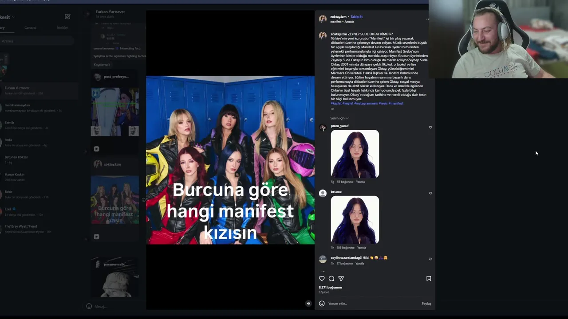Click the Yorum ekle comment field
The height and width of the screenshot is (319, 568).
pyautogui.click(x=373, y=303)
